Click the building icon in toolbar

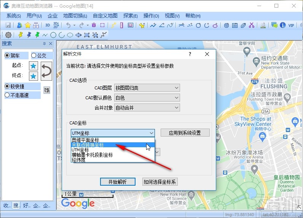click(263, 25)
